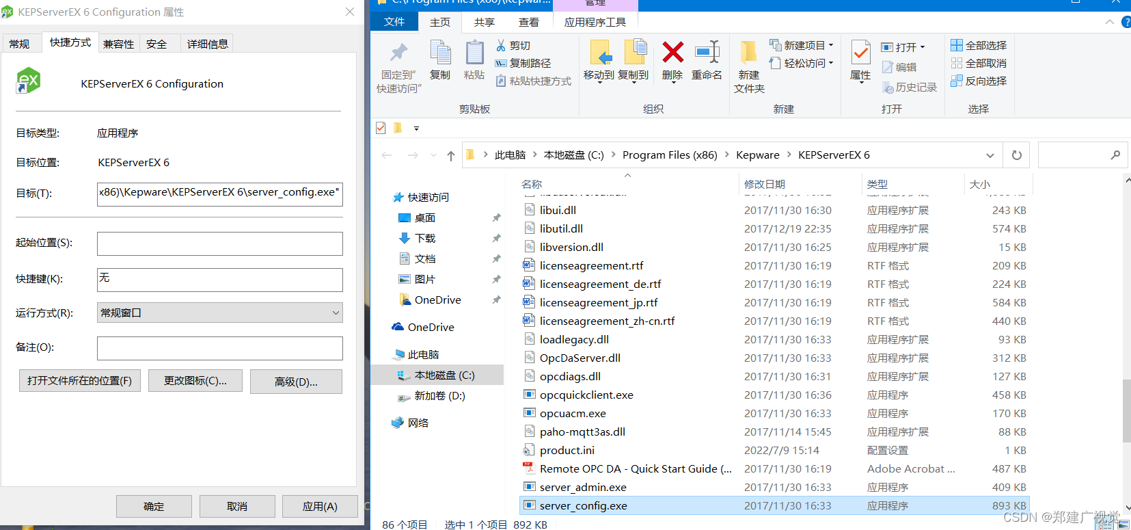Open the File ribbon menu

[394, 22]
